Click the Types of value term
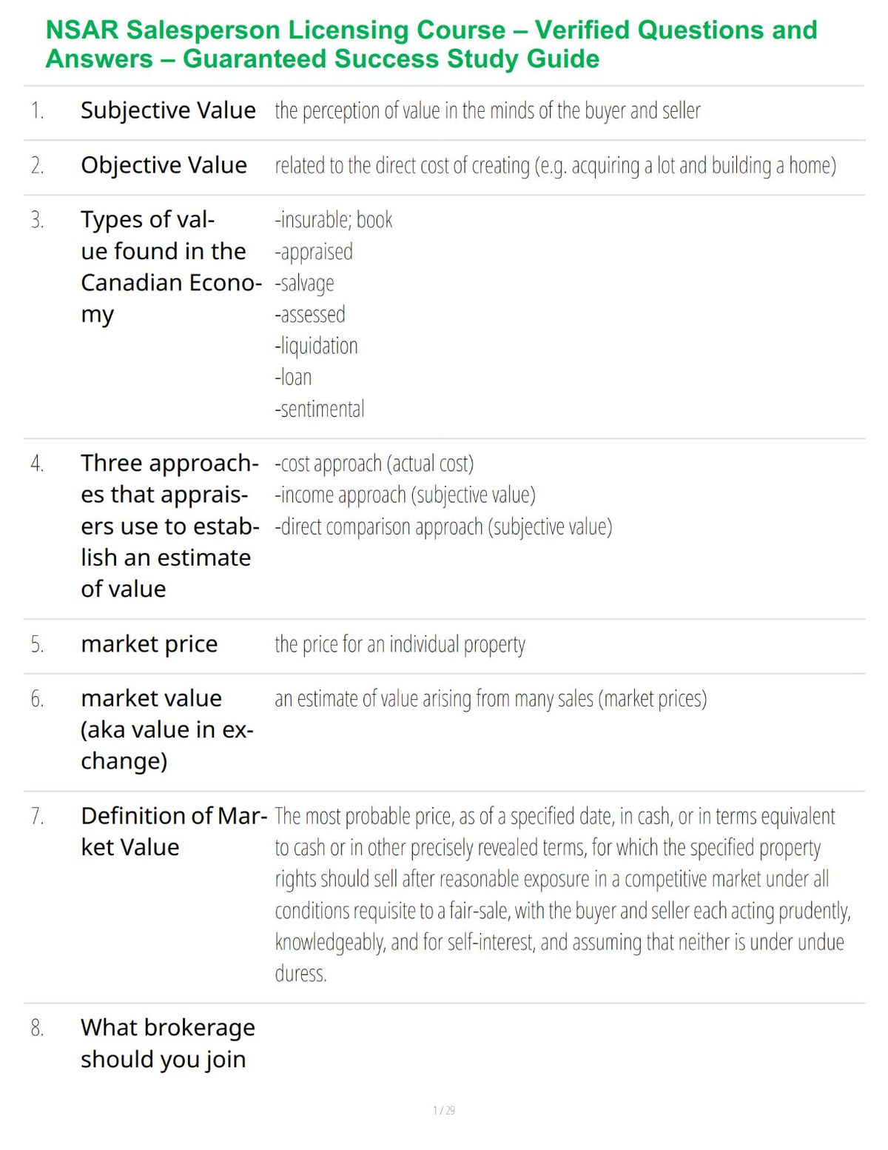The height and width of the screenshot is (1150, 888). [171, 267]
